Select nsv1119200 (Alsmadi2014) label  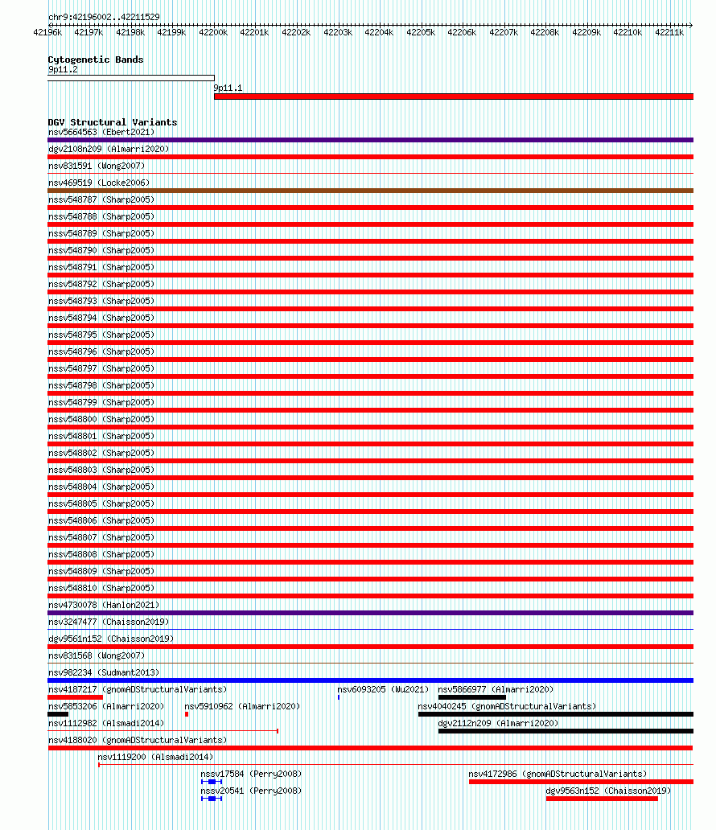tap(156, 759)
